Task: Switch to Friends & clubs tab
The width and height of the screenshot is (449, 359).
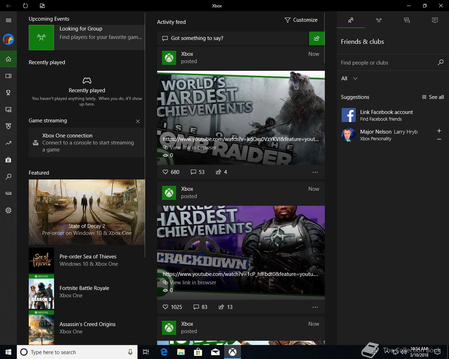Action: pyautogui.click(x=351, y=20)
